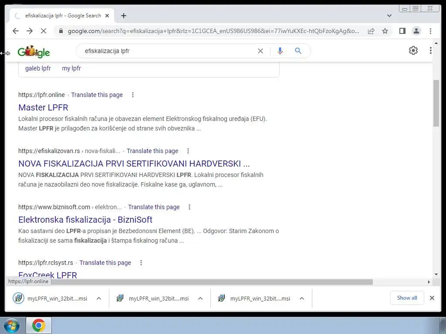Start voice search with microphone
This screenshot has height=334, width=446.
point(280,51)
